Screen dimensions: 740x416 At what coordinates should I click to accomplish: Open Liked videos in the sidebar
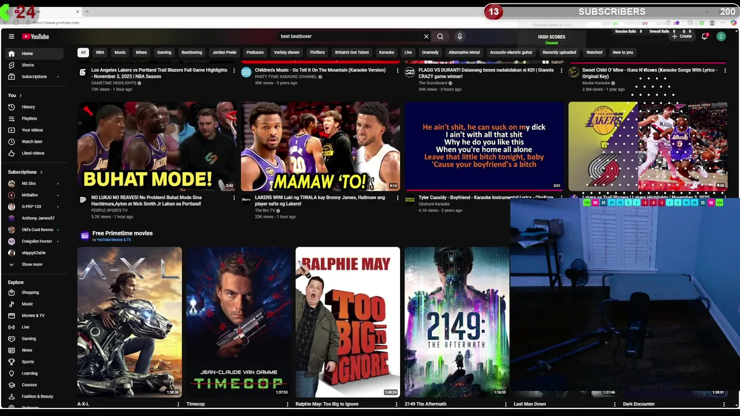pyautogui.click(x=35, y=153)
